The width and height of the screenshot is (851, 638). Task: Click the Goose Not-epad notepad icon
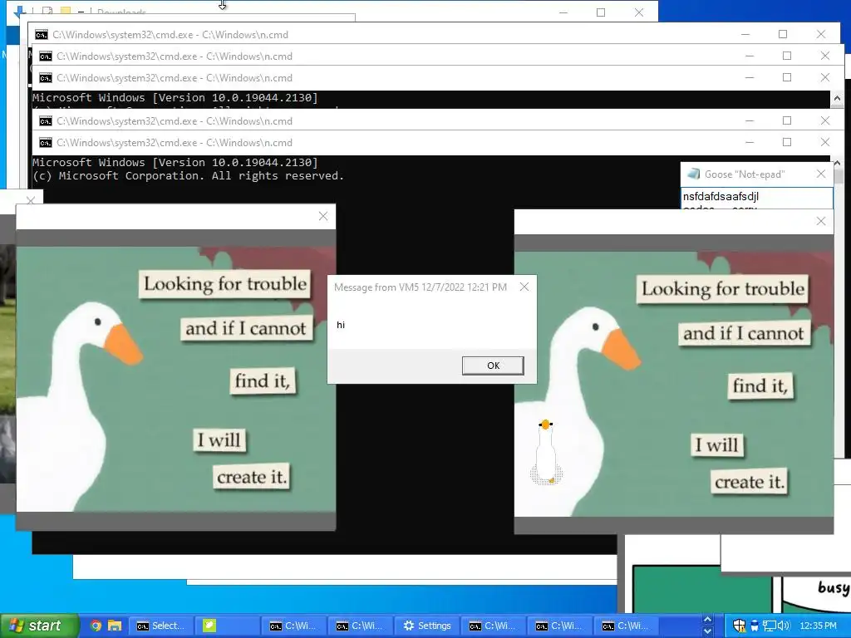[x=693, y=174]
